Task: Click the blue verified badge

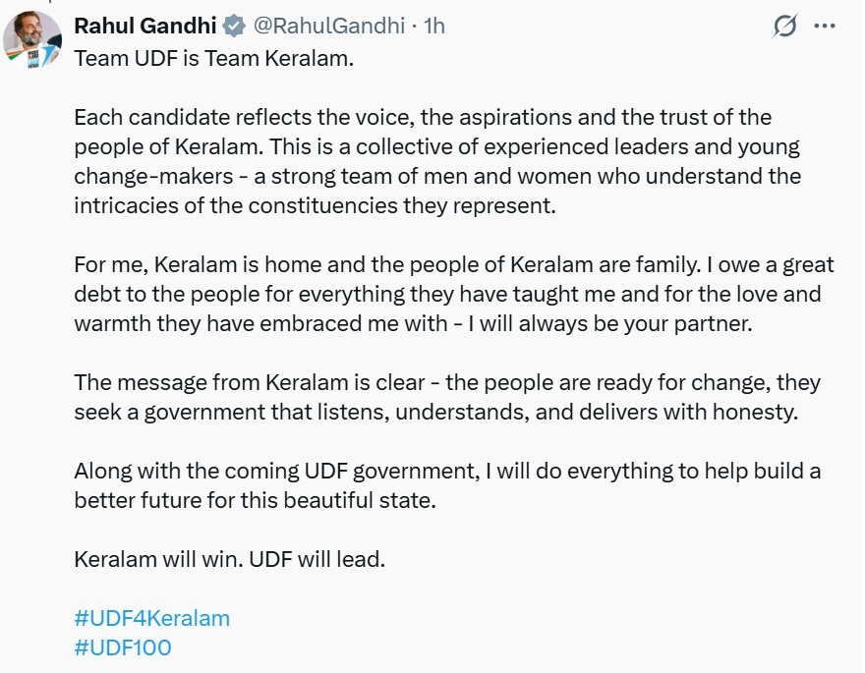Action: click(x=233, y=26)
